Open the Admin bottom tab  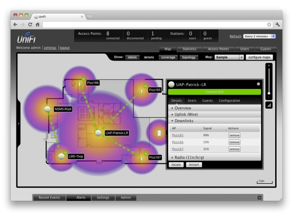[126, 198]
